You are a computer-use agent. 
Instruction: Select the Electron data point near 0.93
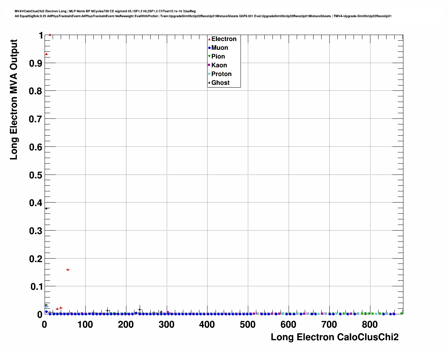click(46, 54)
